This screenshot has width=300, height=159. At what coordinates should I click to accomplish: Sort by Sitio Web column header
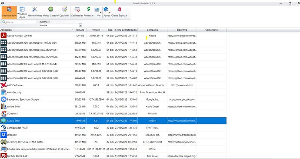coord(182,30)
